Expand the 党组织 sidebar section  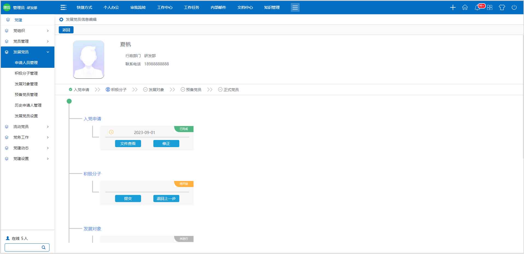[x=27, y=31]
